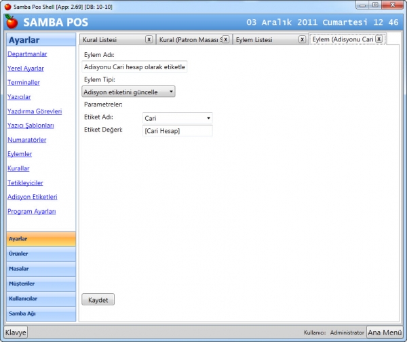
Task: Select the Ayarlar navigation section
Action: pos(41,239)
